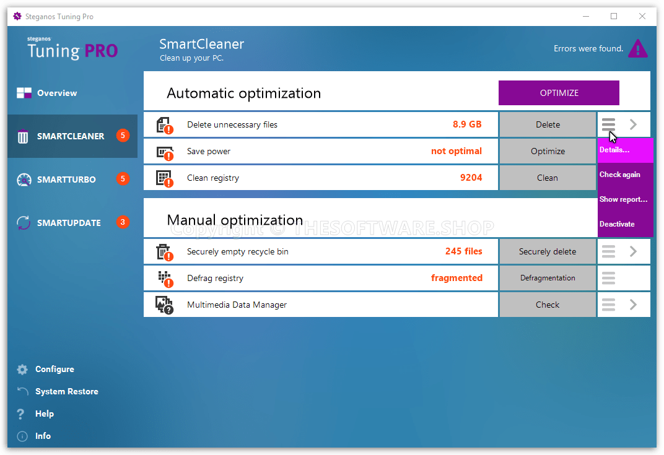
Task: Expand the Delete unnecessary files arrow
Action: 633,125
